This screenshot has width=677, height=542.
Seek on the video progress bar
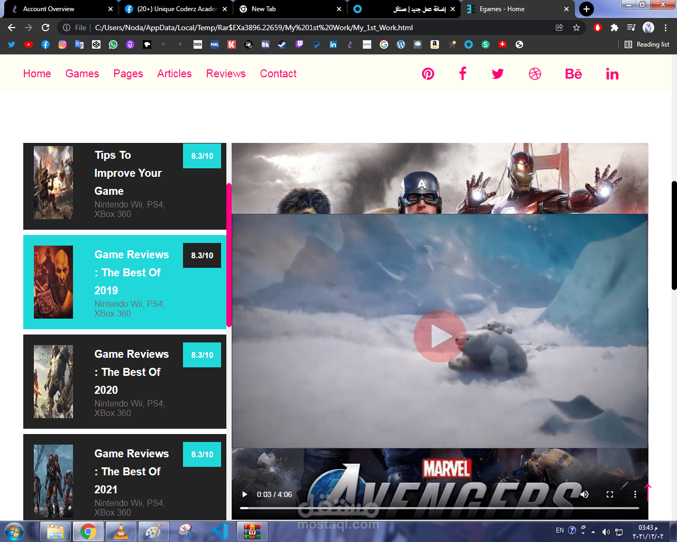click(x=440, y=508)
